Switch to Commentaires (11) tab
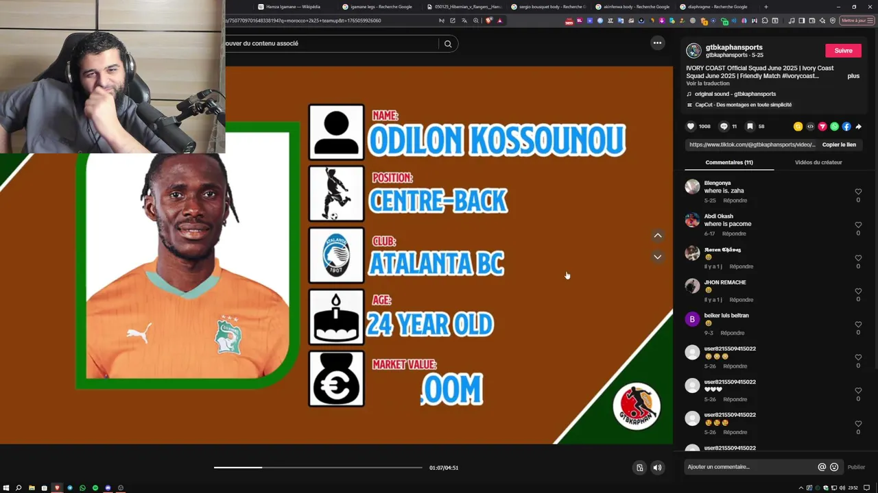 (729, 162)
